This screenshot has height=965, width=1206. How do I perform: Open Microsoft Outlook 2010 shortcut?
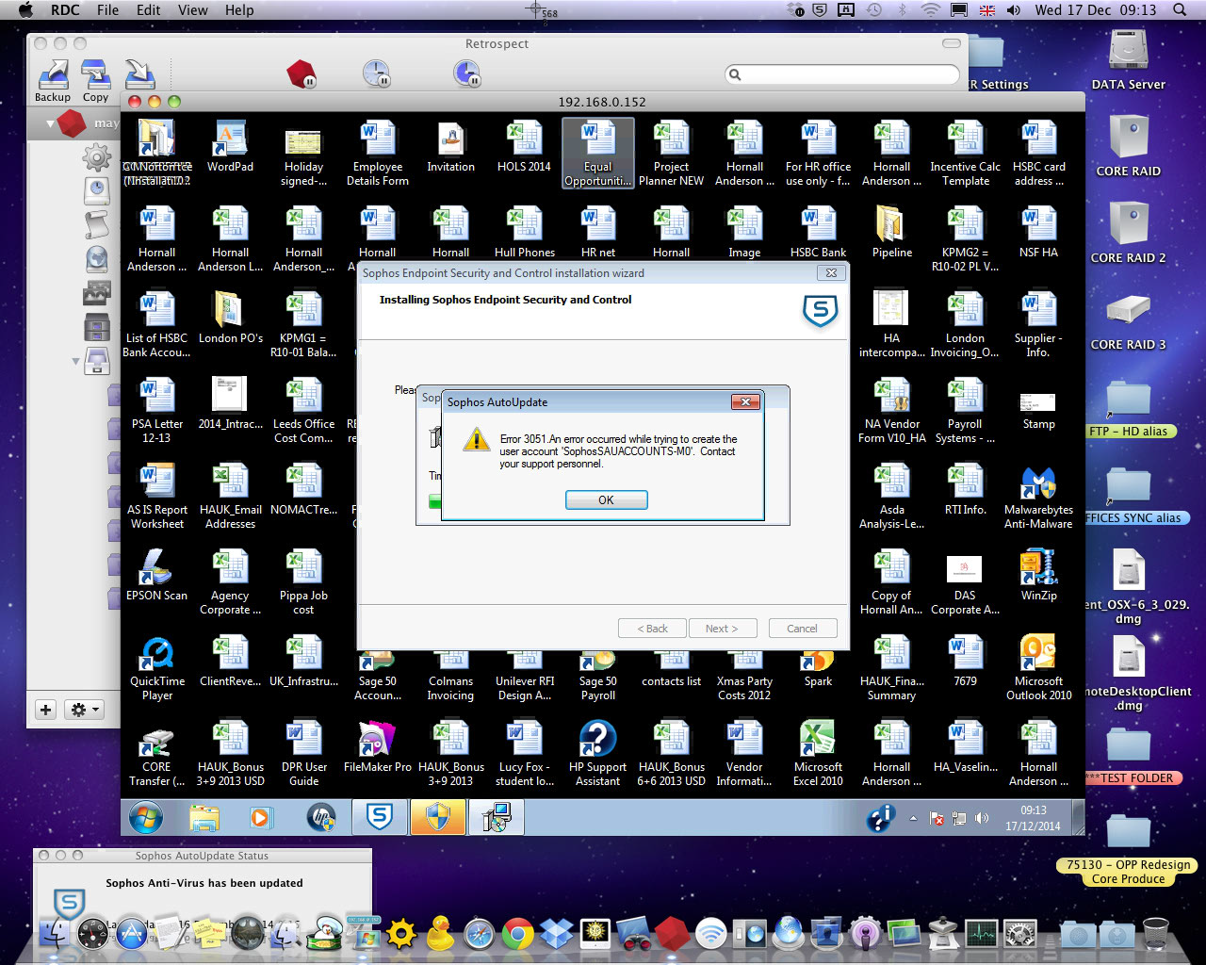[1038, 668]
